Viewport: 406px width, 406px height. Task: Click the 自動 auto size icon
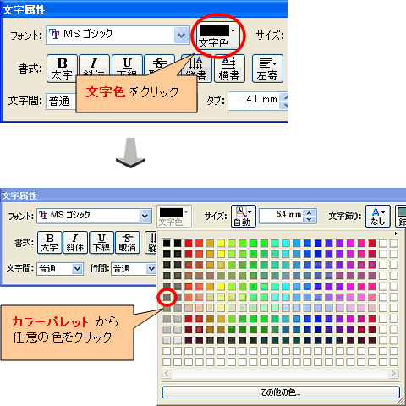[x=244, y=216]
